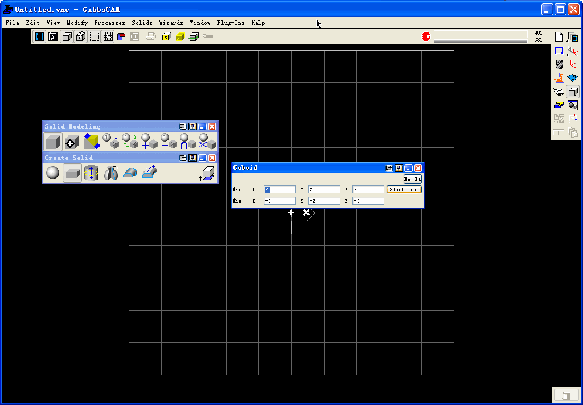Image resolution: width=583 pixels, height=405 pixels.
Task: Open the blank document icon in the palette
Action: pos(559,37)
